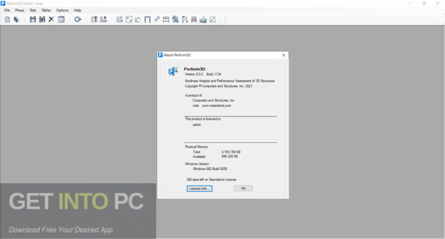Screen dimensions: 445x239
Task: Click the www.csiamerica.com web address
Action: pyautogui.click(x=216, y=106)
